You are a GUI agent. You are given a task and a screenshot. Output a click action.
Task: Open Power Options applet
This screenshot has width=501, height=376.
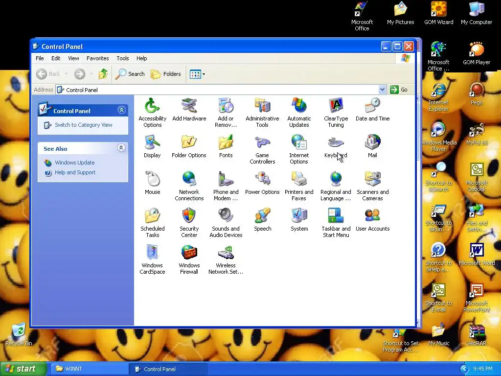(x=262, y=183)
